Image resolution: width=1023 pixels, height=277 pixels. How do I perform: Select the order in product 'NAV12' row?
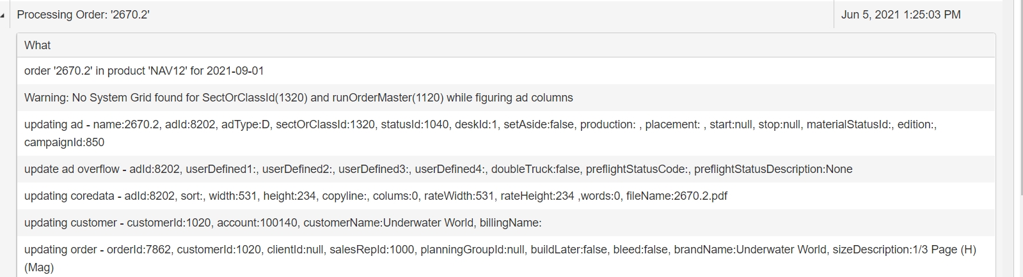[144, 71]
